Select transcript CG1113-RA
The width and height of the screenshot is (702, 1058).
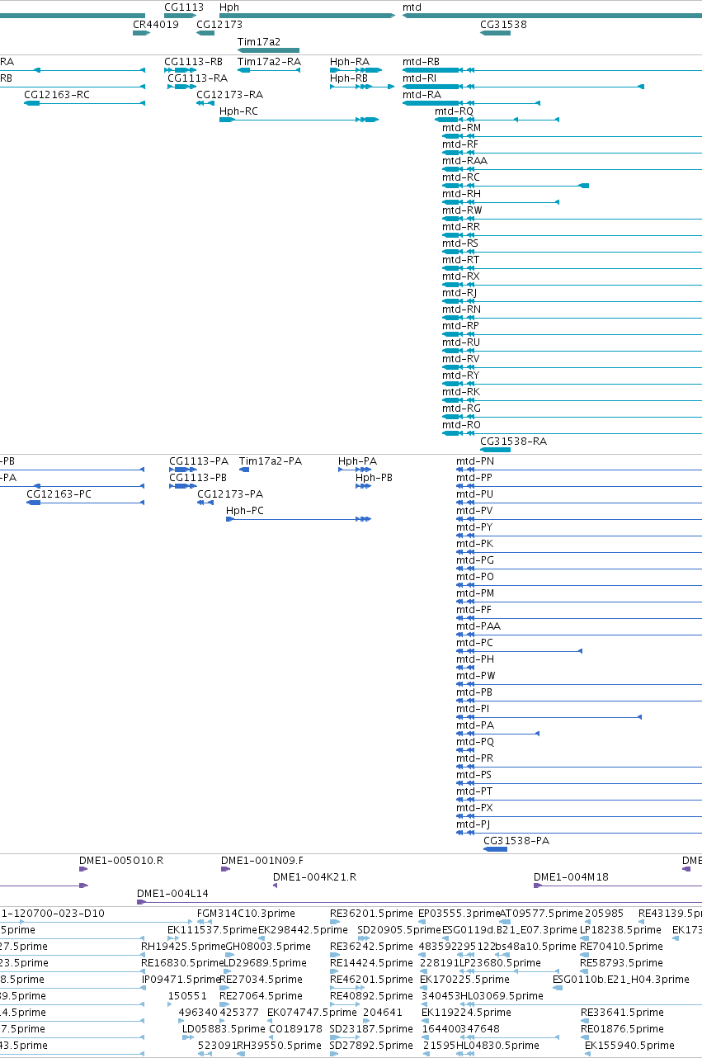(x=197, y=78)
